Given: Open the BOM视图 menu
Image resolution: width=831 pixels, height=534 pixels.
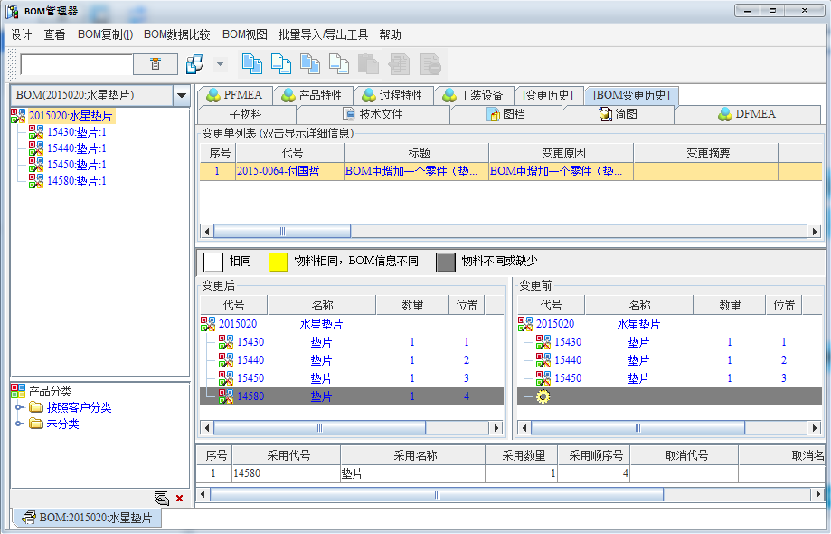Looking at the screenshot, I should (244, 34).
